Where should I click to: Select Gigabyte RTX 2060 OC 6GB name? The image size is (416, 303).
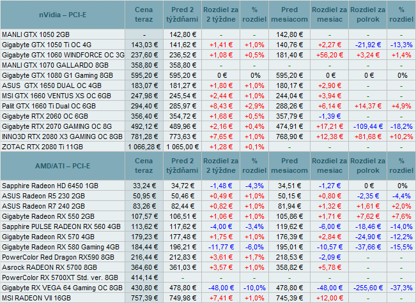coord(45,116)
